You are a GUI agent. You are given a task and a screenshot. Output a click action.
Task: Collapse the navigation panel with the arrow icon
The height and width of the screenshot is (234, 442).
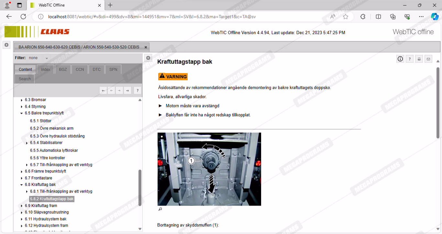148,58
